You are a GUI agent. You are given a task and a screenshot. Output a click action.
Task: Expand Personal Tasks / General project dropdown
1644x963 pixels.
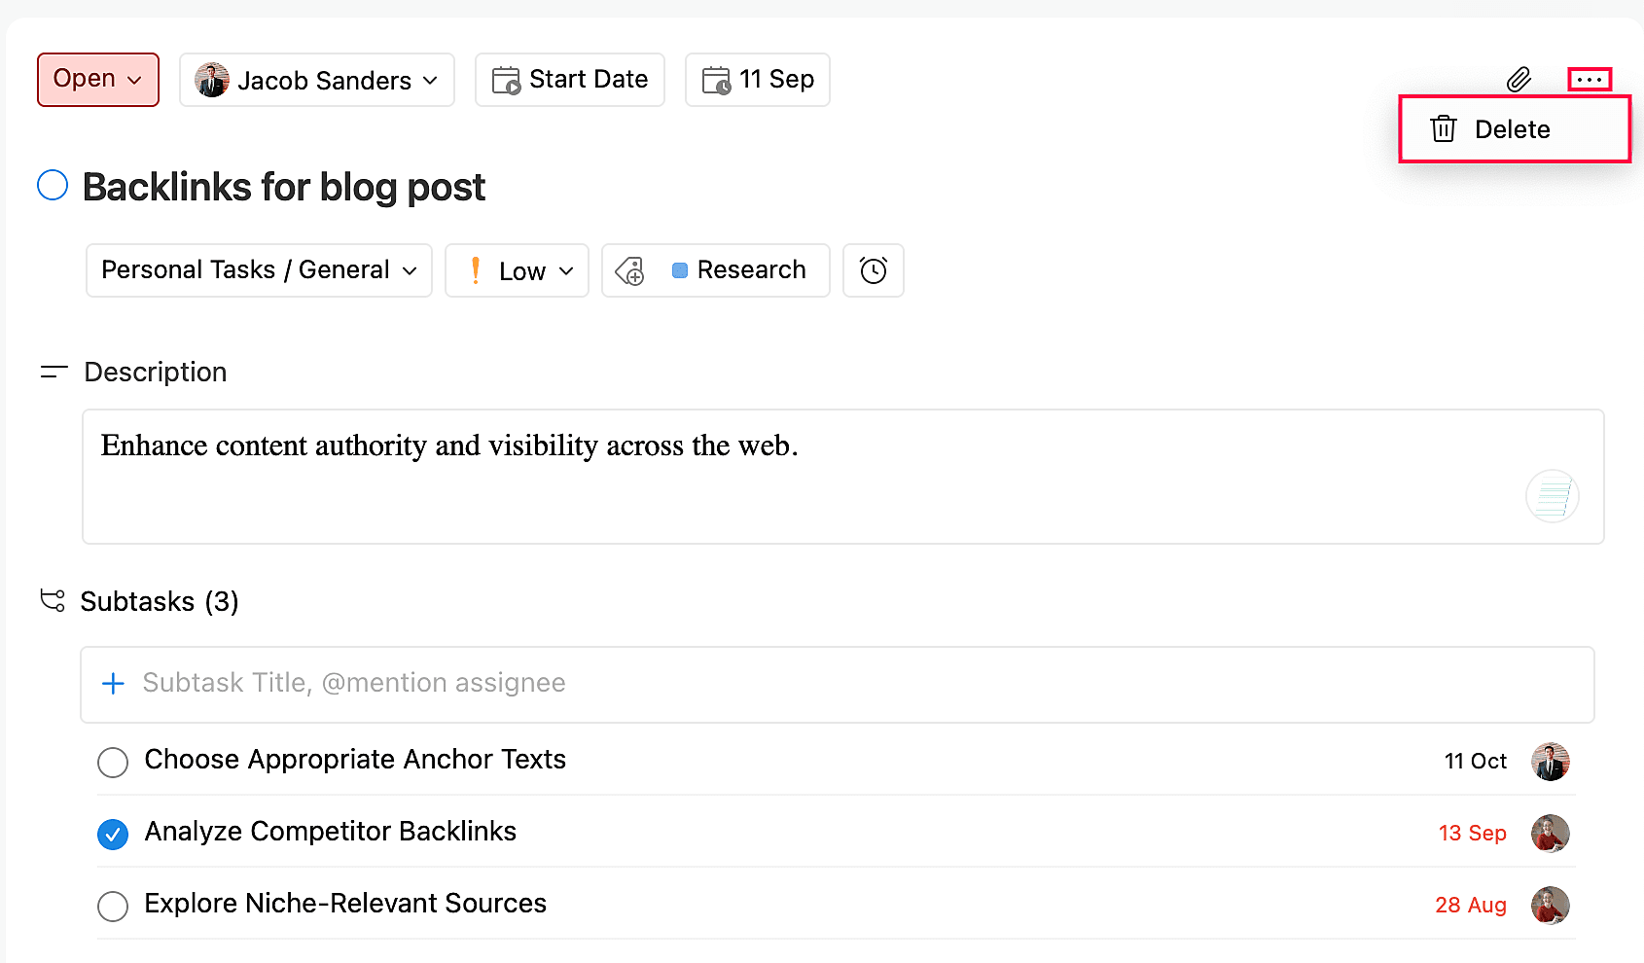[259, 270]
